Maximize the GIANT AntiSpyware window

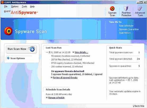(141, 2)
